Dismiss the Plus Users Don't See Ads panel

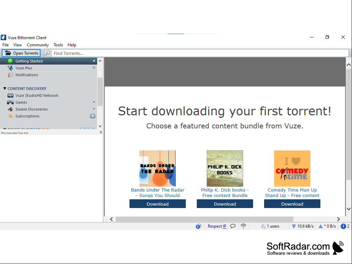101,132
